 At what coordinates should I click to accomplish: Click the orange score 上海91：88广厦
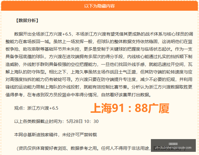coord(130,108)
